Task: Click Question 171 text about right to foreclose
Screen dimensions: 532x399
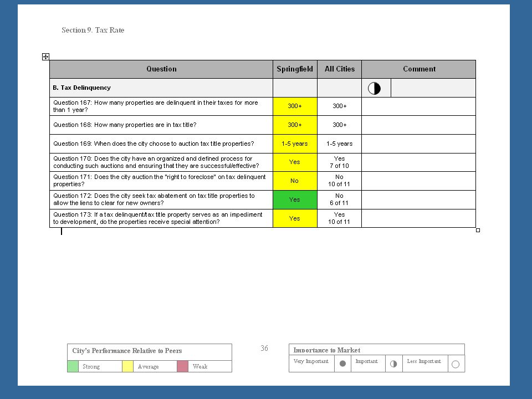Action: [x=160, y=181]
